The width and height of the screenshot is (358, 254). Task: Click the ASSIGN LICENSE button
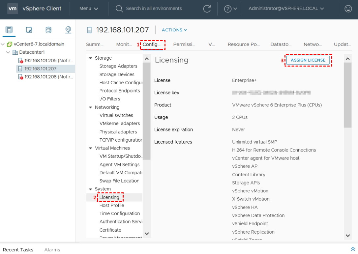point(308,60)
